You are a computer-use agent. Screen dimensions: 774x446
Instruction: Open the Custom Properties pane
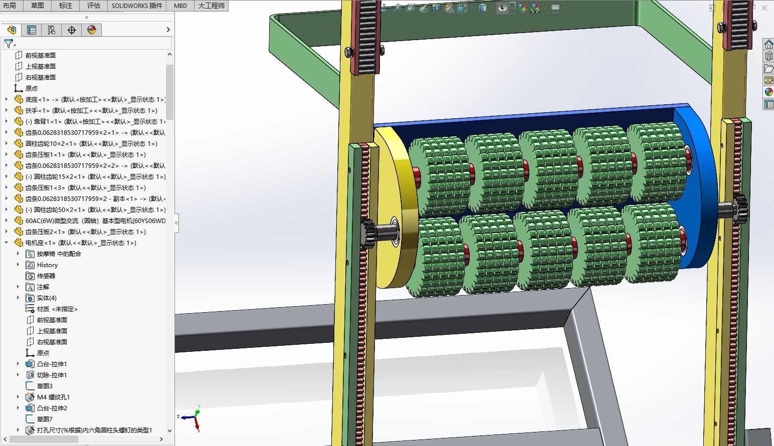pos(768,104)
